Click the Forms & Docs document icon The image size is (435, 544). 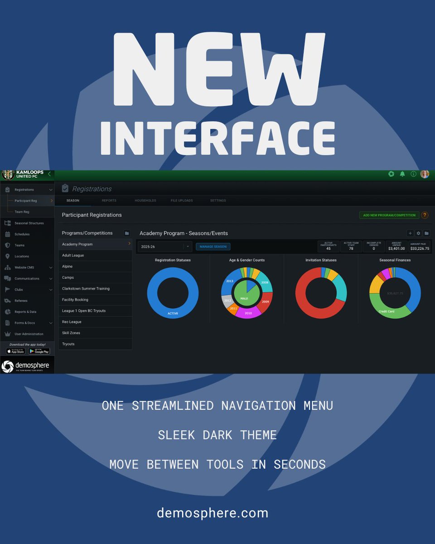[x=7, y=323]
